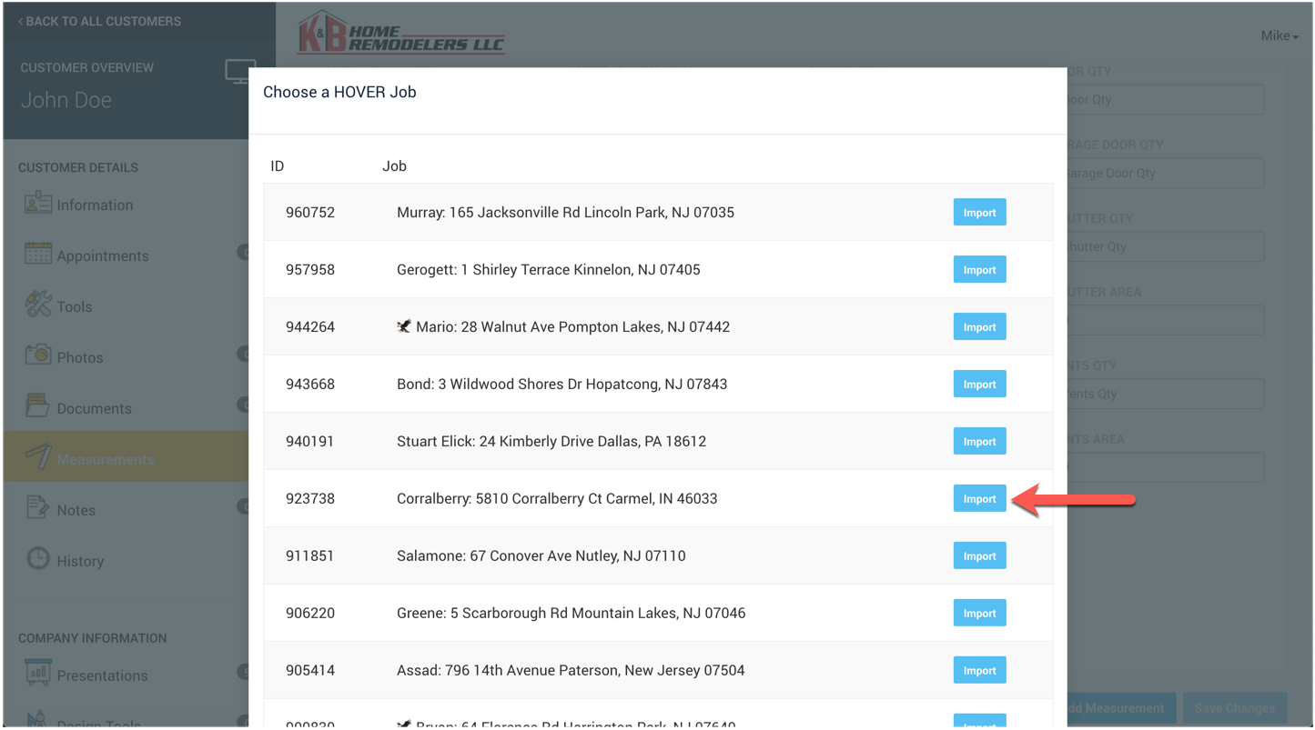Select job ID 905414

[310, 671]
